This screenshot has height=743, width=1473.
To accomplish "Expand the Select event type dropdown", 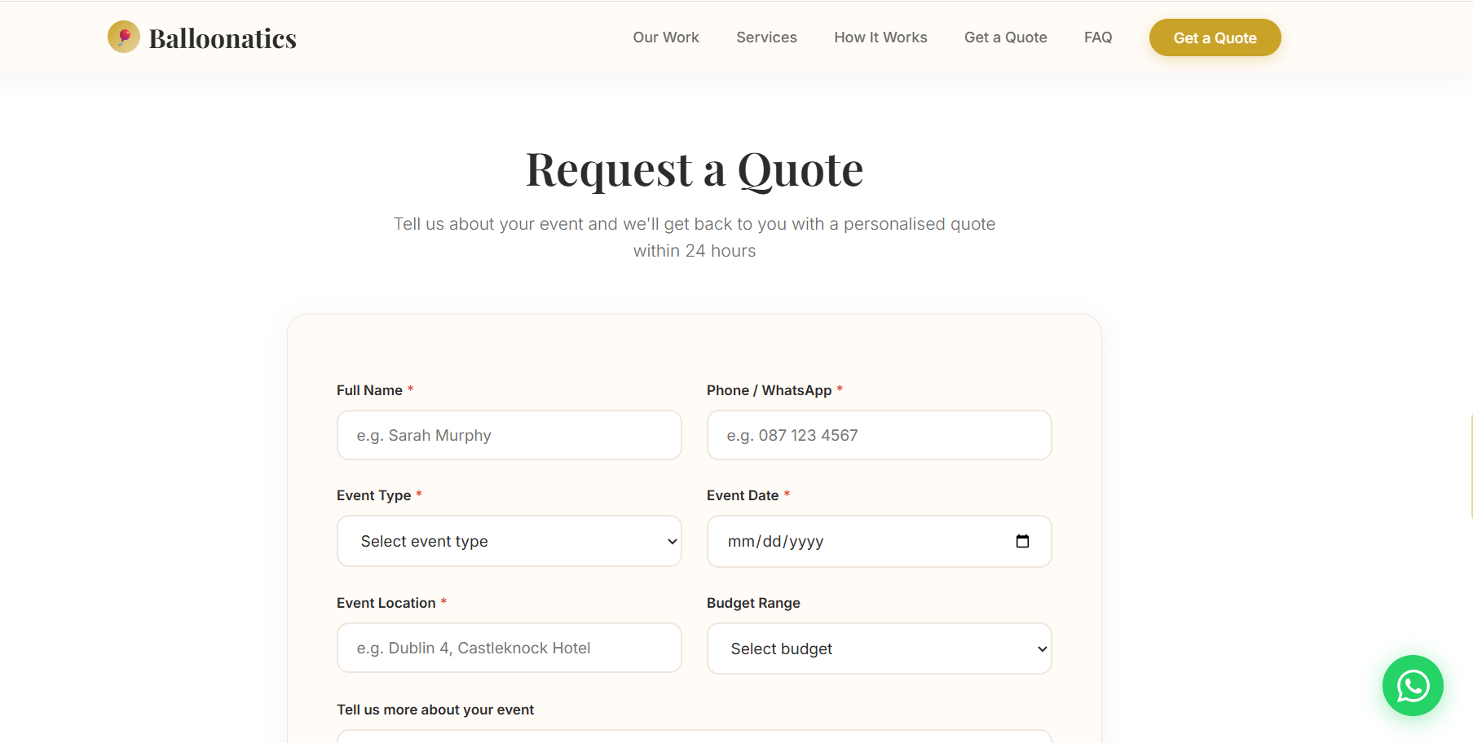I will [x=509, y=541].
